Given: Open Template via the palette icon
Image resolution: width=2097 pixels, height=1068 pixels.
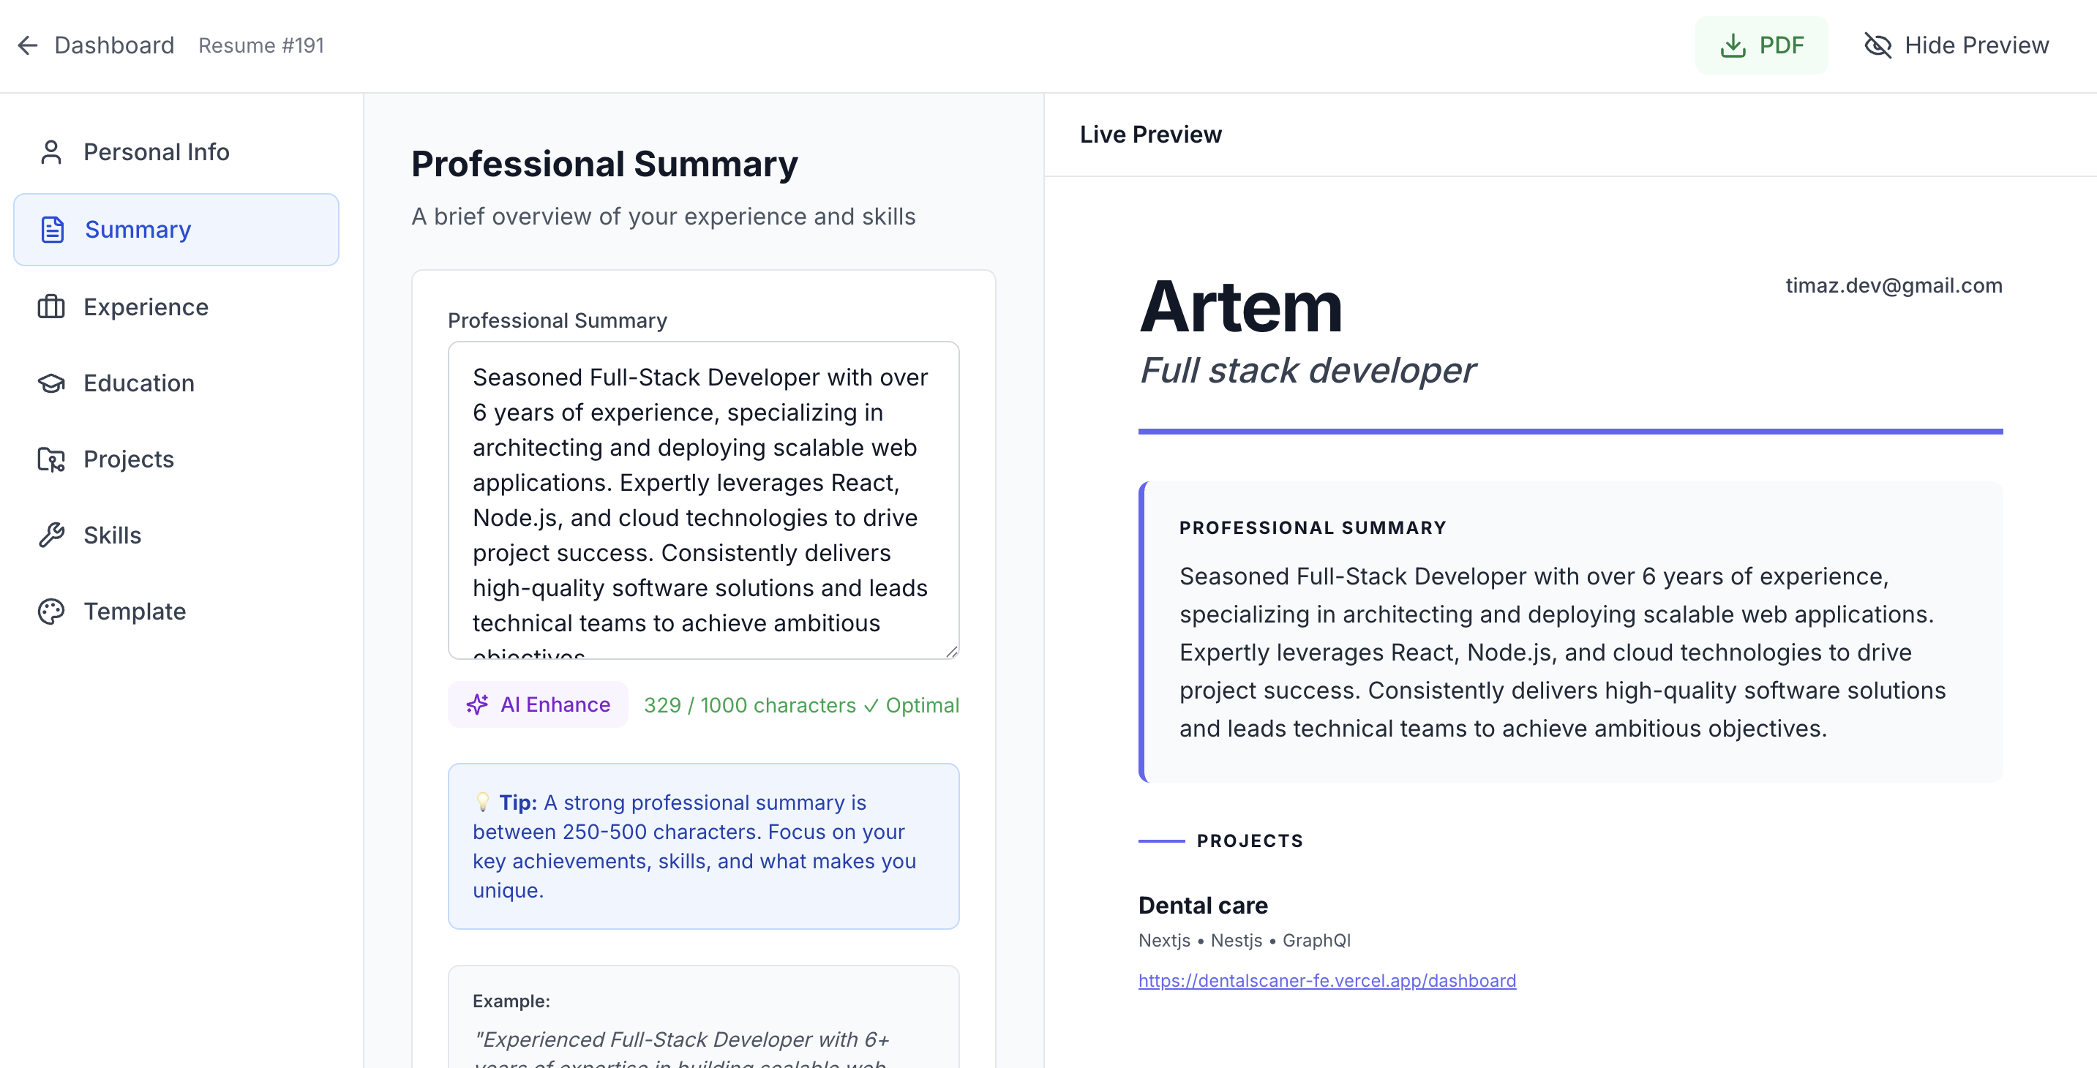Looking at the screenshot, I should coord(51,611).
